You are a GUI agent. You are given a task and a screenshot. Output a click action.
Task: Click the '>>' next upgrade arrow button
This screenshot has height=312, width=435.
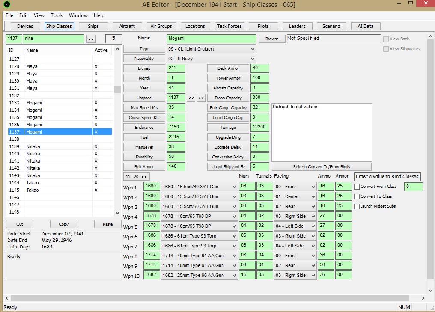point(201,98)
